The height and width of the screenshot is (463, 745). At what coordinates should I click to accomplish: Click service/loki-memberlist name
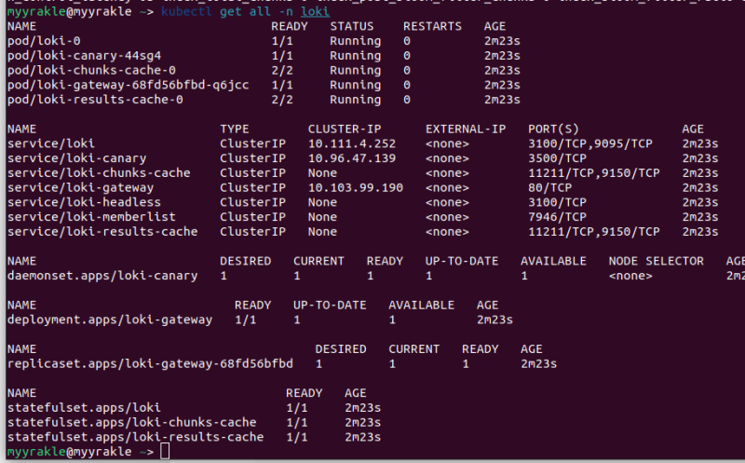pos(91,217)
